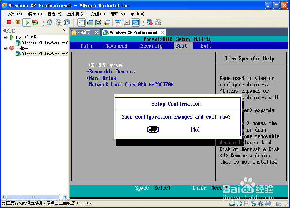Screen dimensions: 290x208
Task: Open the 帮助(H) menu
Action: pos(138,14)
